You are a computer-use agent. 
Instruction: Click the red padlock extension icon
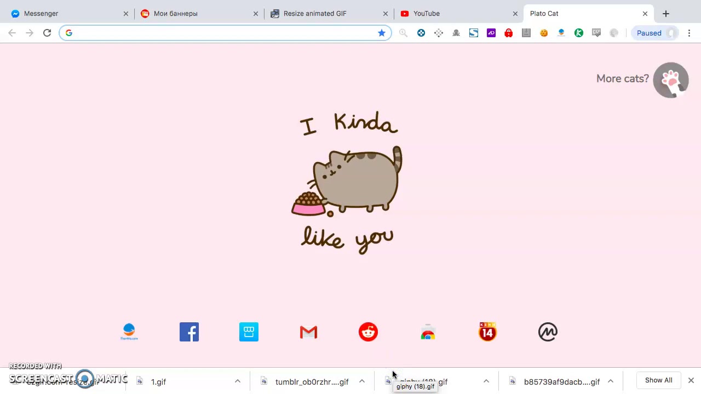tap(509, 33)
